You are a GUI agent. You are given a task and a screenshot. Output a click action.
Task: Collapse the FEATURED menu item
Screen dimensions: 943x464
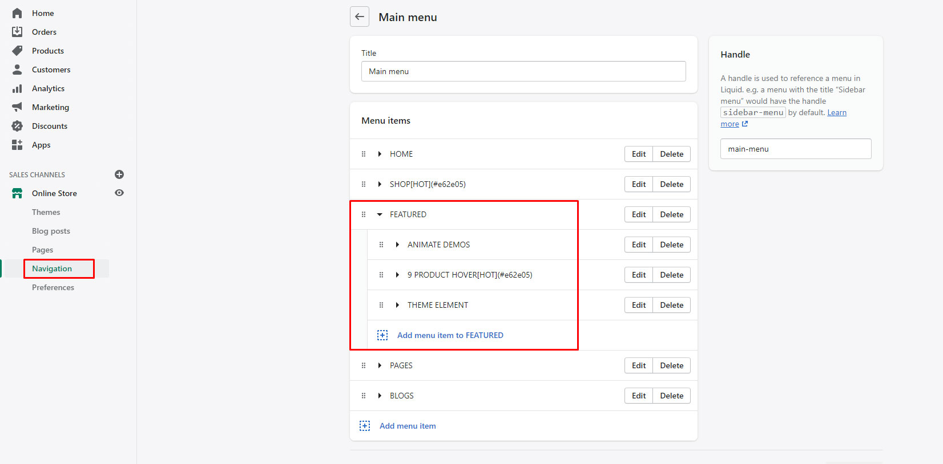pyautogui.click(x=380, y=214)
